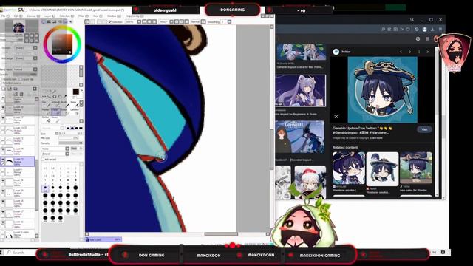Adjust the brush Density slider
This screenshot has height=266, width=473.
70,143
